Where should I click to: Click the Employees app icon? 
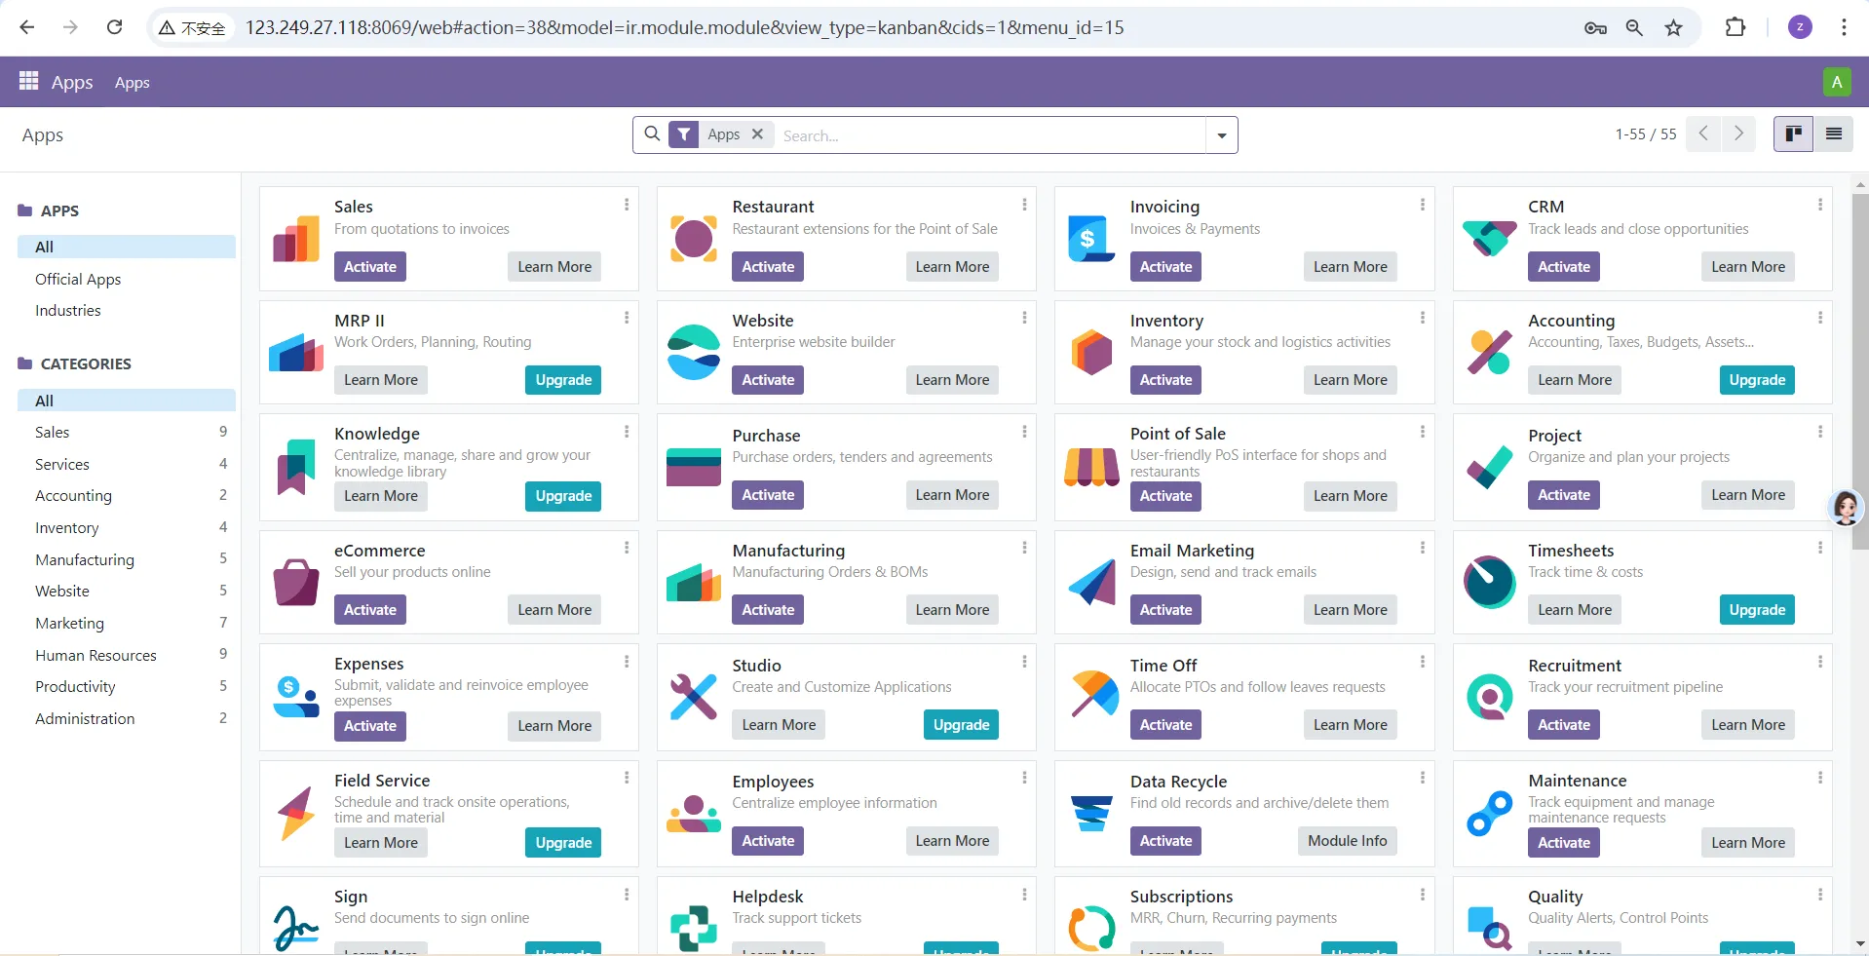[694, 814]
